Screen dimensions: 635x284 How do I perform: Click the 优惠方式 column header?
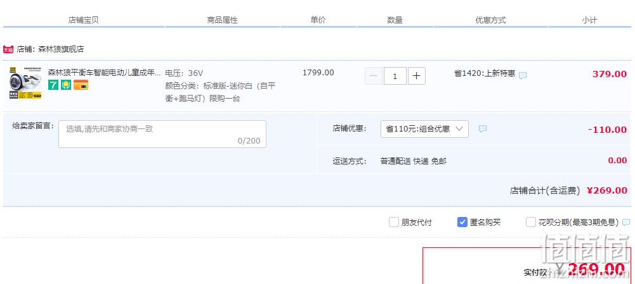point(491,20)
